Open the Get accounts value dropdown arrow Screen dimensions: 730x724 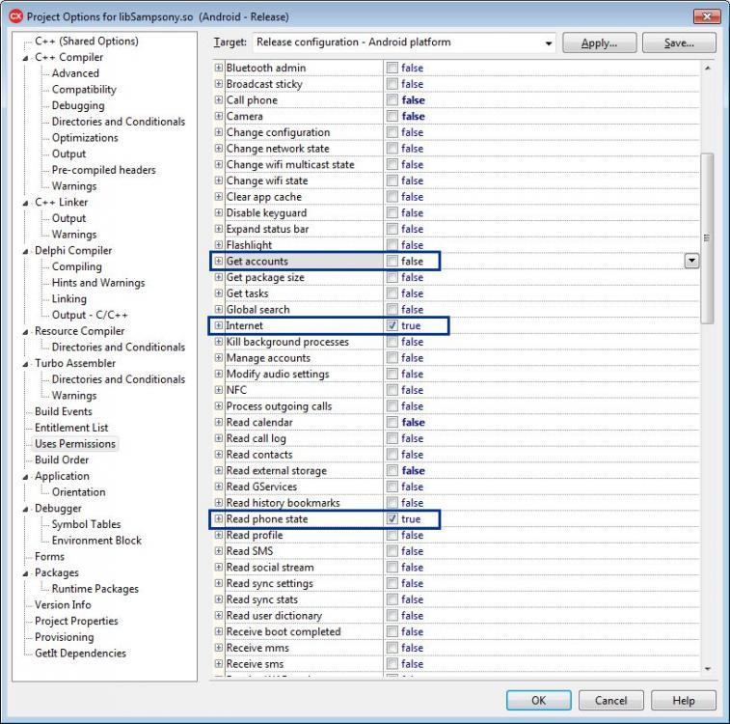pos(691,261)
